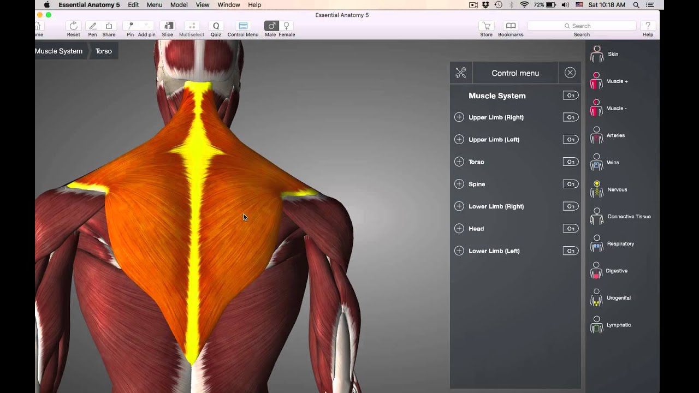Expand Upper Limb (Left) group
Viewport: 699px width, 393px height.
(x=459, y=139)
